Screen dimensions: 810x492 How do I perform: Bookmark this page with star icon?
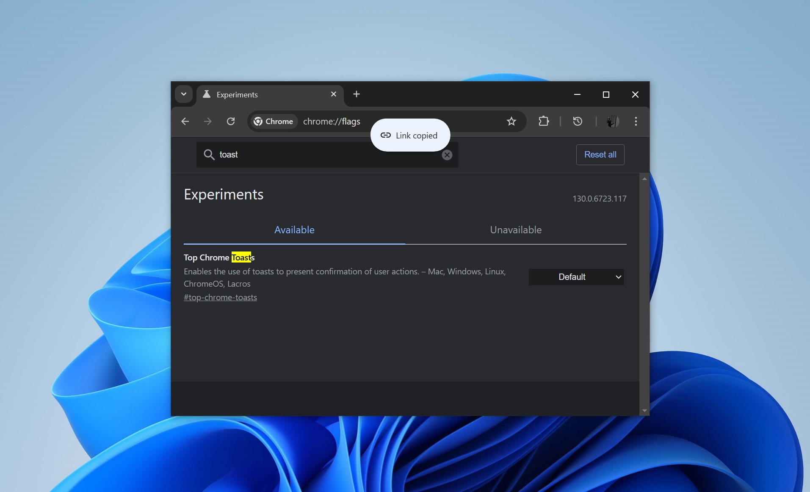511,122
